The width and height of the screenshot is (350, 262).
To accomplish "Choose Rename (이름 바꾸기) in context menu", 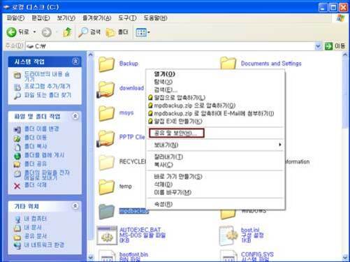I will tap(215, 193).
